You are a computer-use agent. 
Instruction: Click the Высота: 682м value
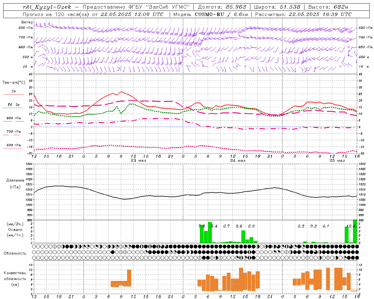coord(328,7)
